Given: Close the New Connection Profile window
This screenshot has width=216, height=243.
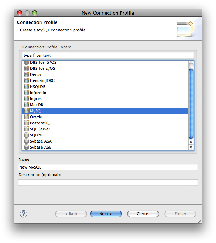Looking at the screenshot, I should point(20,13).
